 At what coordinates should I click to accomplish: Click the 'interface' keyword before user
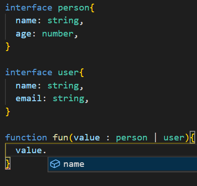point(29,72)
